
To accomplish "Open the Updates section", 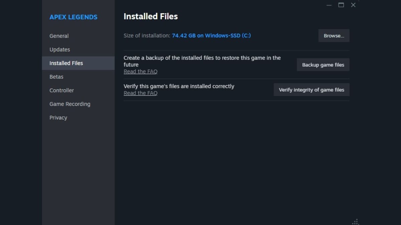I will pyautogui.click(x=59, y=49).
